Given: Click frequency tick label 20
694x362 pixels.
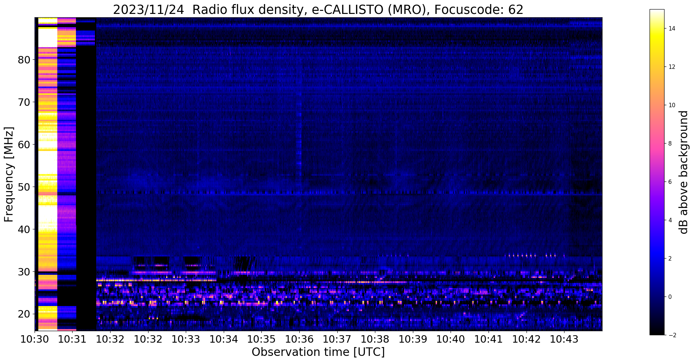Looking at the screenshot, I should (x=24, y=314).
